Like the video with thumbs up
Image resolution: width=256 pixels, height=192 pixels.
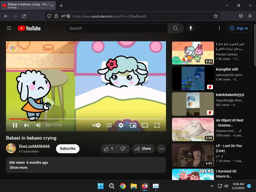pyautogui.click(x=109, y=149)
